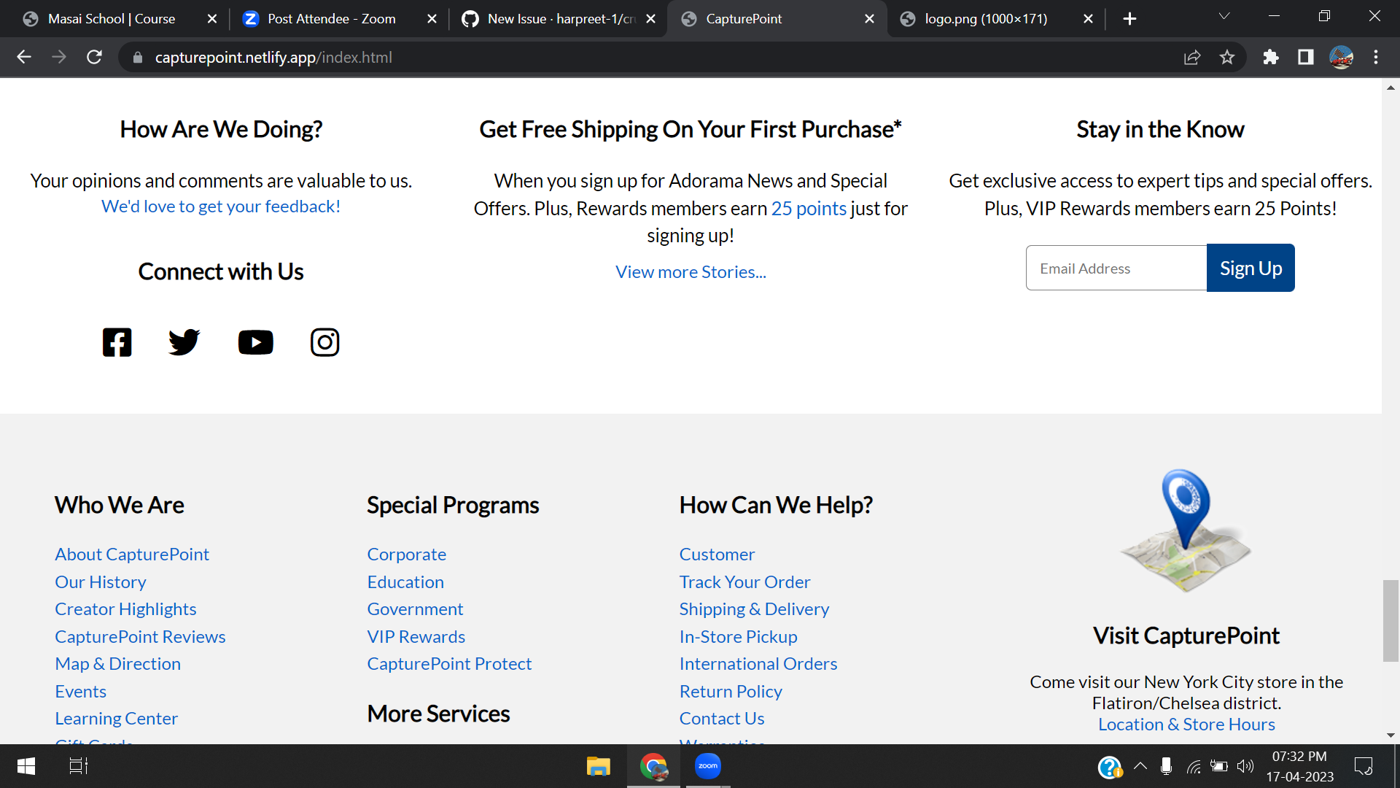Viewport: 1400px width, 788px height.
Task: Click the Email Address input field
Action: tap(1116, 268)
